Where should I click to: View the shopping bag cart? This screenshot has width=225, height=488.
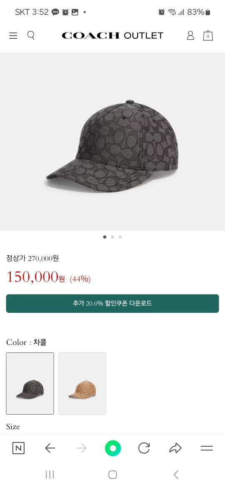click(x=208, y=35)
